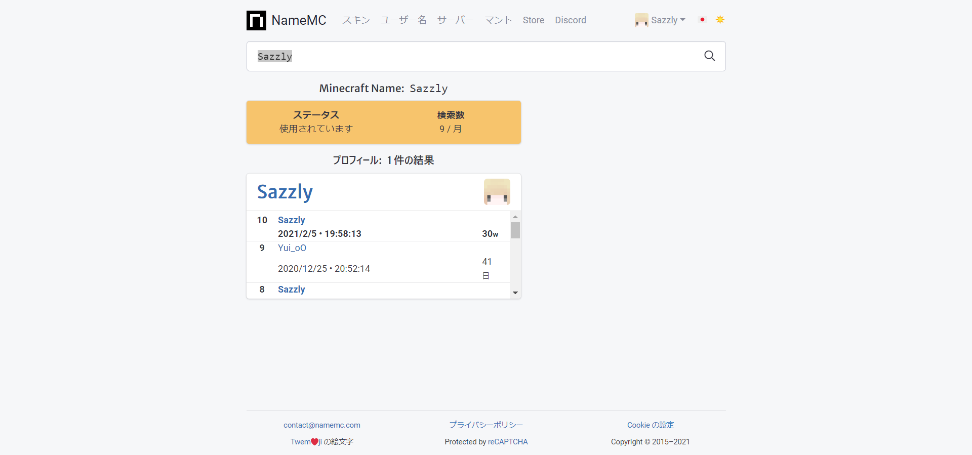Viewport: 972px width, 455px height.
Task: Open the Sazzly account dropdown
Action: (x=660, y=20)
